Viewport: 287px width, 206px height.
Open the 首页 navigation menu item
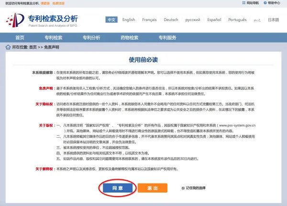[20, 38]
